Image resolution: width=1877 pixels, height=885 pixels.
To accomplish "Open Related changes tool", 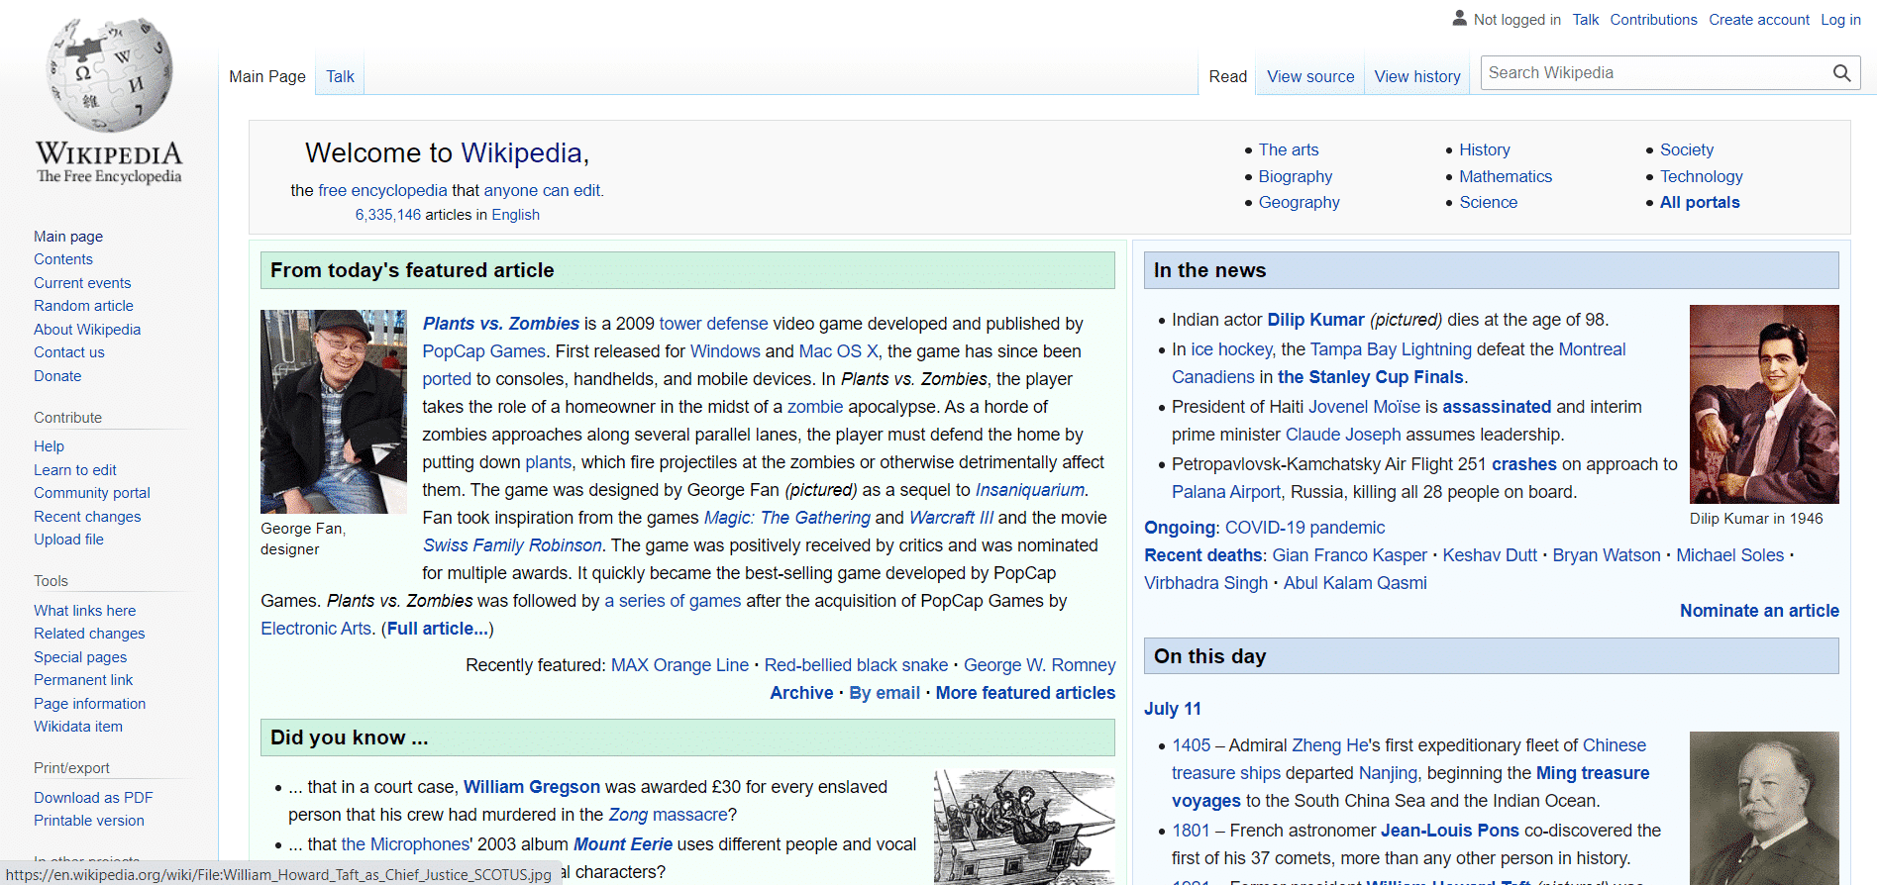I will (x=89, y=634).
